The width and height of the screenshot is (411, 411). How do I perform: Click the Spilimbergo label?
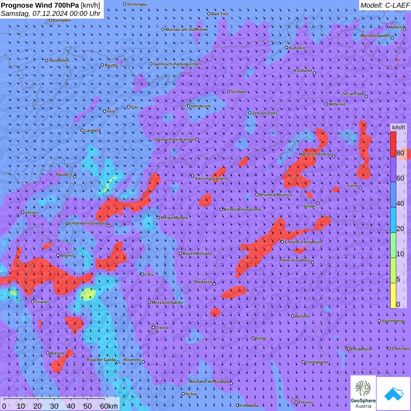tap(393, 321)
